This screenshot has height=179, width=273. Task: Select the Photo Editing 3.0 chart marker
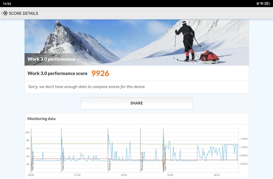142,161
